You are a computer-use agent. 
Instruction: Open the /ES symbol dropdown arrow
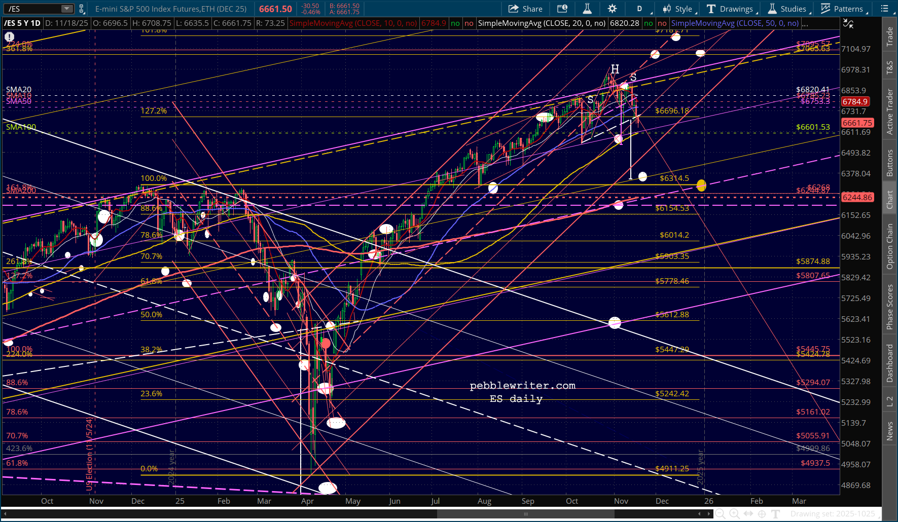(x=67, y=9)
